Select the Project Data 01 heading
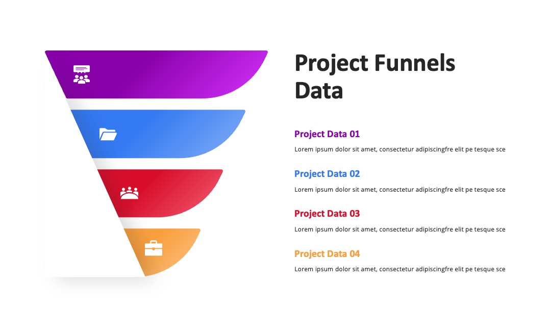 click(x=327, y=134)
